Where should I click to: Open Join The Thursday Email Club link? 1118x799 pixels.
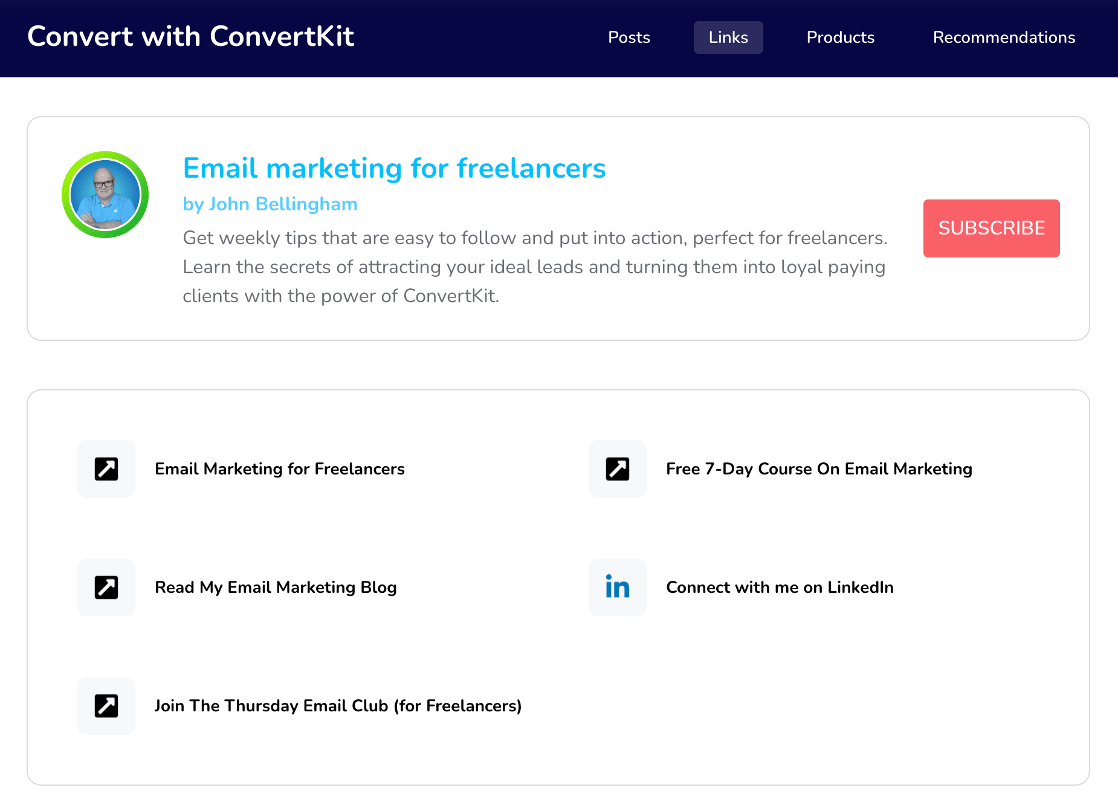click(x=338, y=706)
